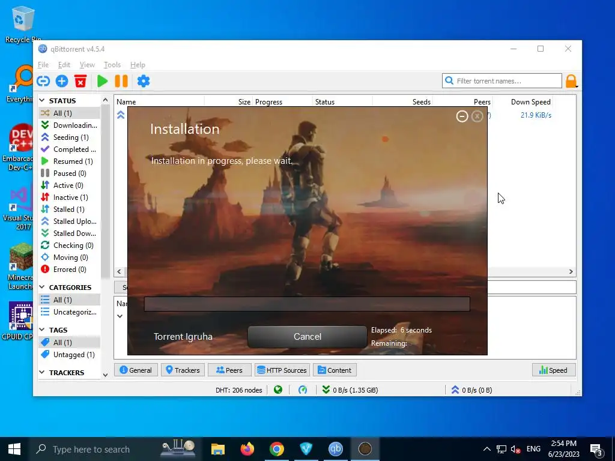Focus the Filter torrent names field
Screen dimensions: 615x461
coord(502,81)
